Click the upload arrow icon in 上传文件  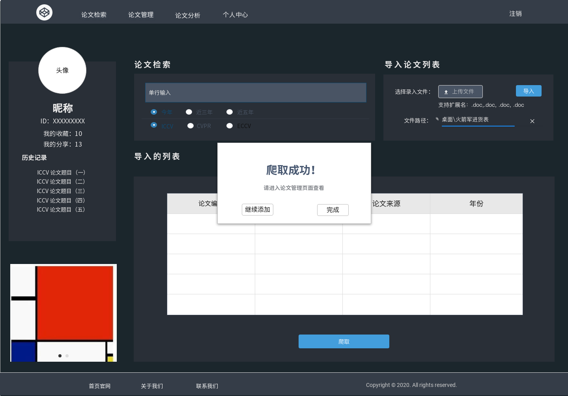coord(446,92)
